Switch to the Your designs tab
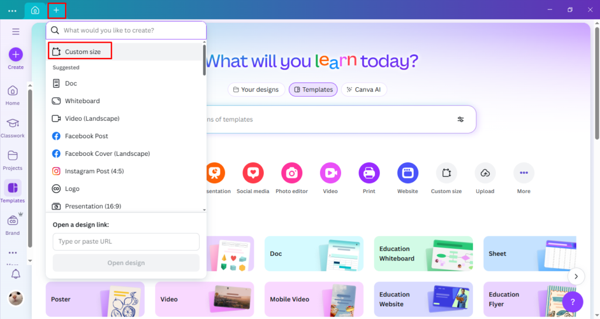The height and width of the screenshot is (319, 600). pos(256,90)
